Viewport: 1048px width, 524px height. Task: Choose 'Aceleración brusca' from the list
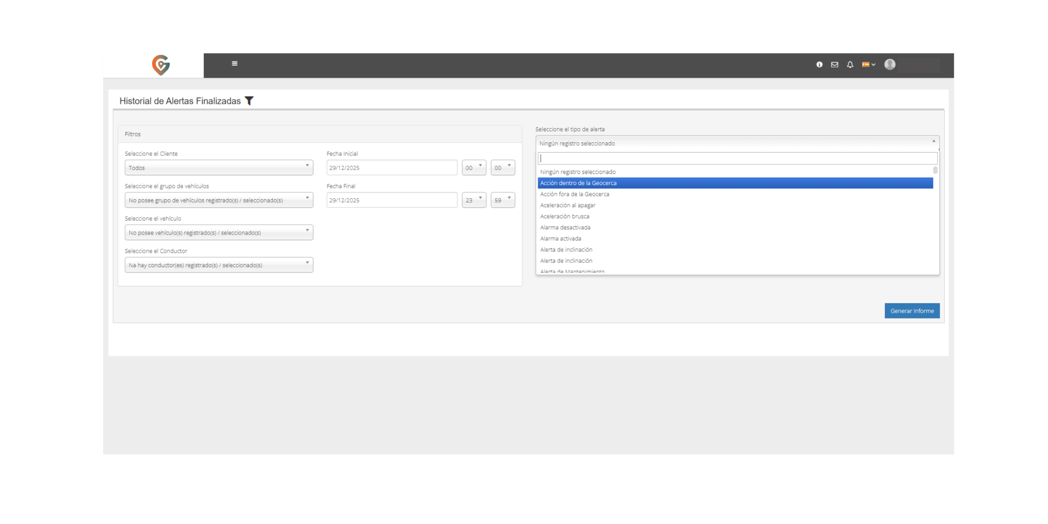565,216
